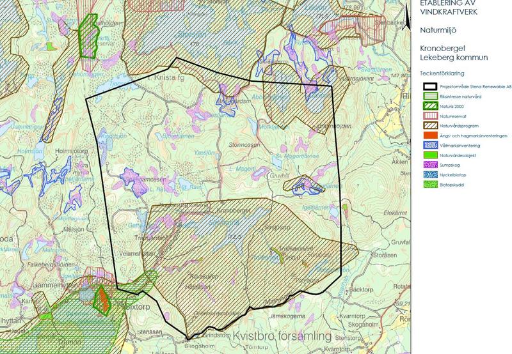Screen dimensions: 512x354
Task: Pick the orange Ängs- och hagmarksinventeringen swatch
Action: click(430, 136)
